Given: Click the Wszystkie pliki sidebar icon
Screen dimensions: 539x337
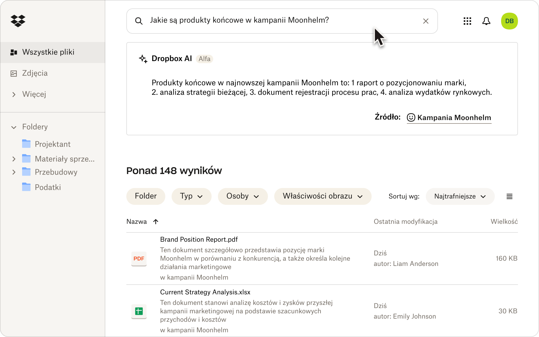Looking at the screenshot, I should point(14,52).
